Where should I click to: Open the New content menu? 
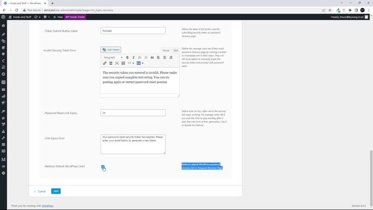[x=58, y=17]
